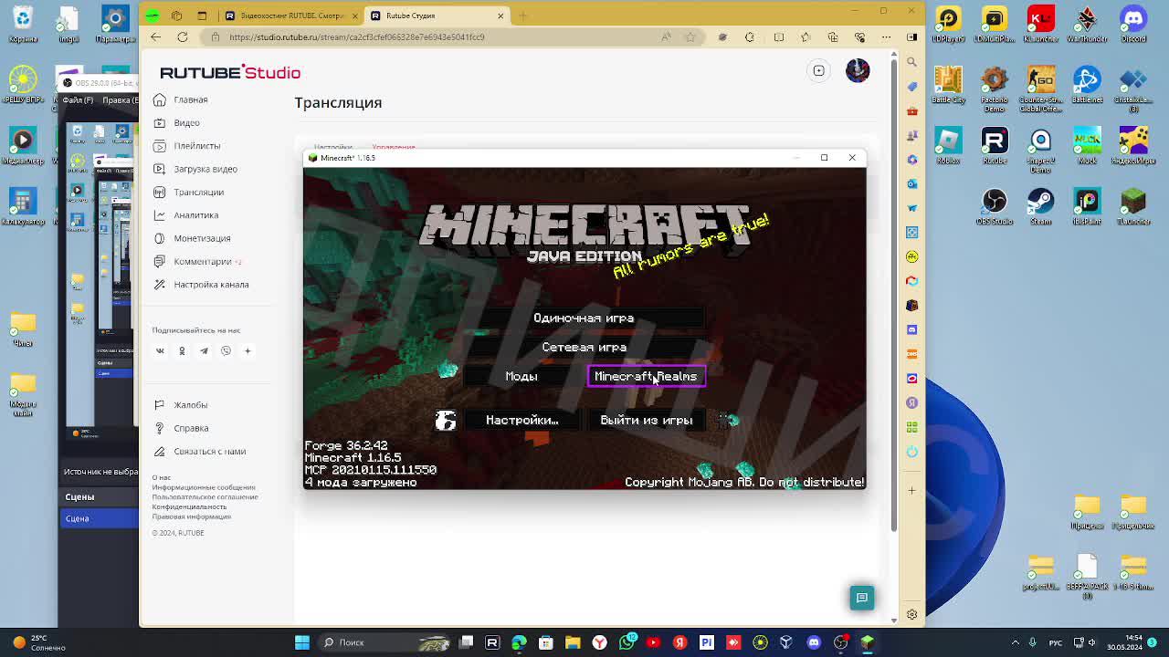Viewport: 1169px width, 657px height.
Task: Open Настройки... in Minecraft menu
Action: (521, 420)
